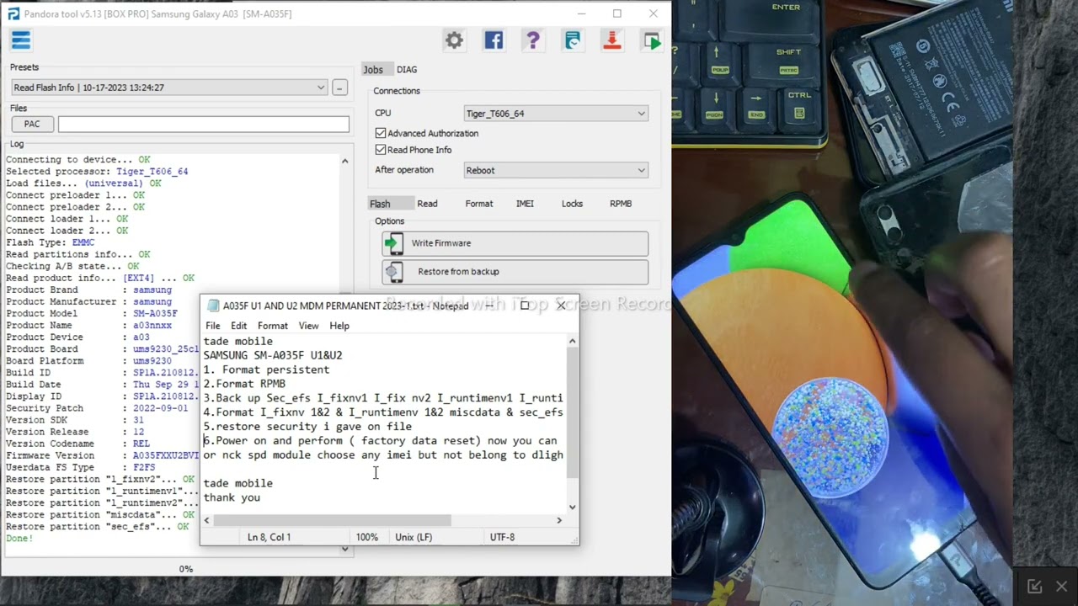Toggle the Advanced Authorization checkbox

point(381,133)
